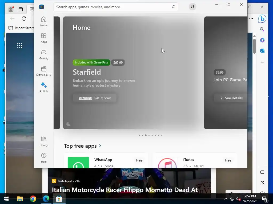Open Home in the Store sidebar
Viewport: 273px width, 204px height.
click(44, 22)
